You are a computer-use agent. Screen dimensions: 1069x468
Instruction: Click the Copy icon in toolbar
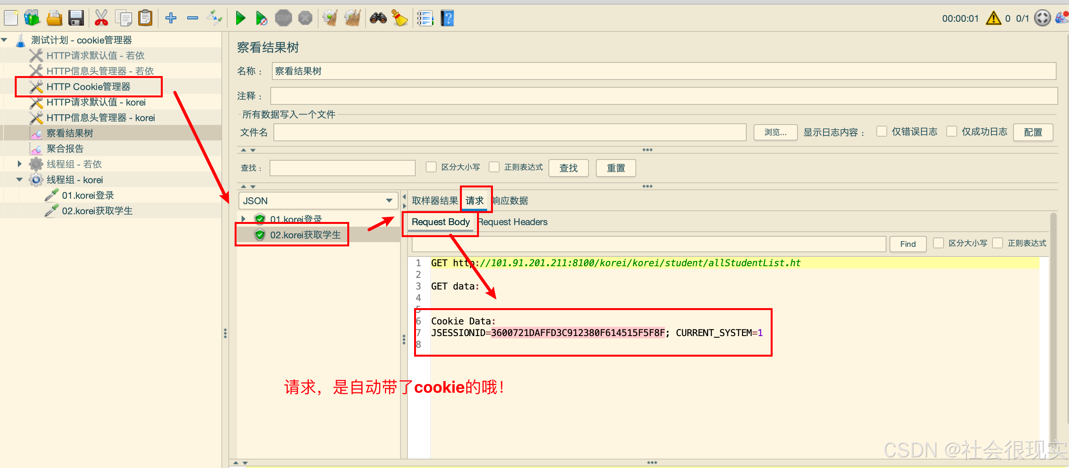click(x=123, y=18)
